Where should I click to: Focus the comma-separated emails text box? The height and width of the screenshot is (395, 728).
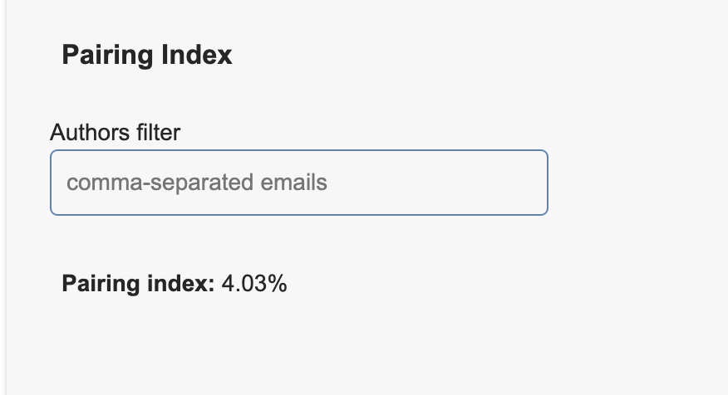click(298, 183)
